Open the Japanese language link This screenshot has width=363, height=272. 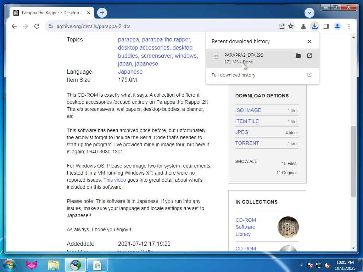130,72
